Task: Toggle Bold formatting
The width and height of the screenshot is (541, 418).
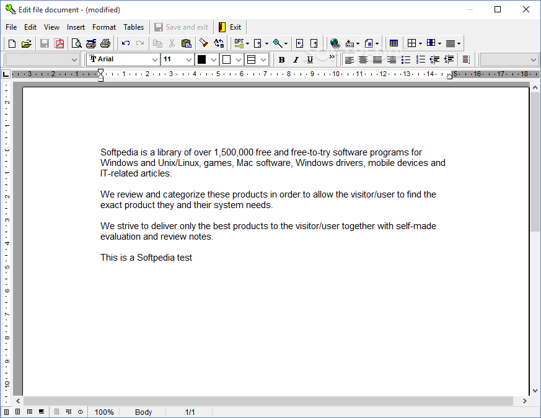Action: coord(281,59)
